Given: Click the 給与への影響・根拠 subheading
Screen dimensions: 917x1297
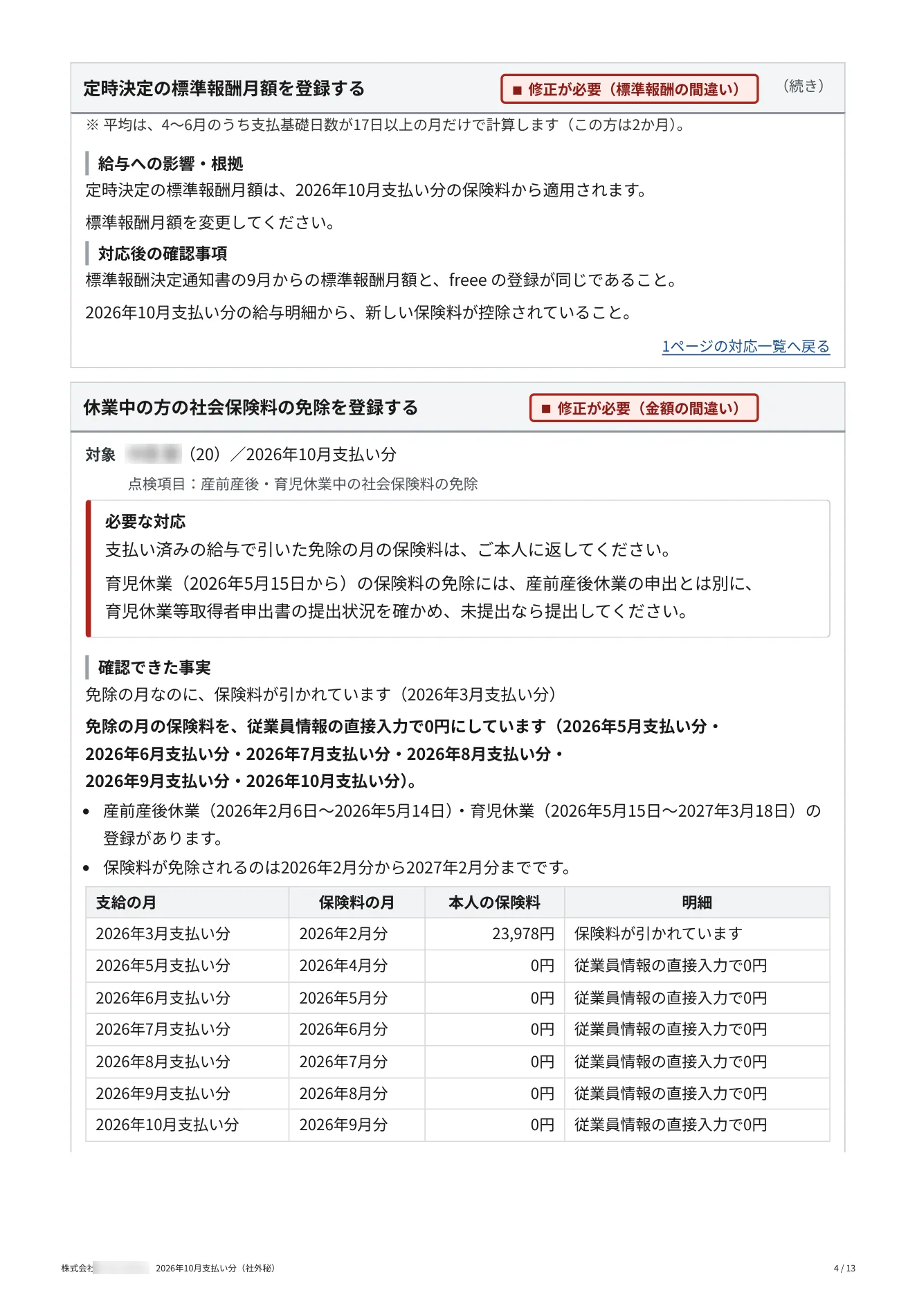Looking at the screenshot, I should [x=170, y=163].
